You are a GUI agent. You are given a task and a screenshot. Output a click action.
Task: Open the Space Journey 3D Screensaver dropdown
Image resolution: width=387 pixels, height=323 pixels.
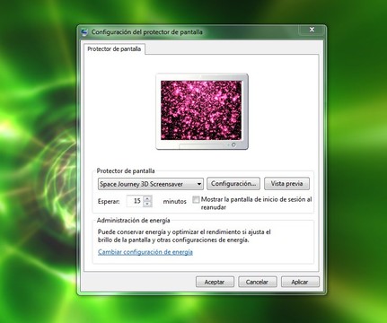pyautogui.click(x=151, y=184)
